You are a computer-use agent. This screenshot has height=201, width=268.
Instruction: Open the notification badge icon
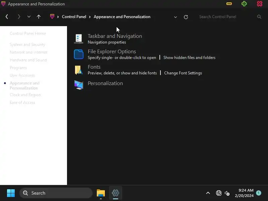tap(259, 193)
